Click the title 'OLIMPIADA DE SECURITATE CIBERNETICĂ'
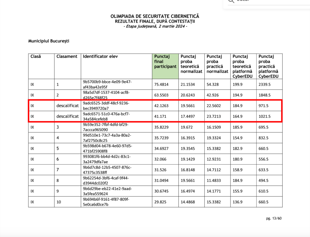Image resolution: width=310 pixels, height=237 pixels. pyautogui.click(x=155, y=16)
